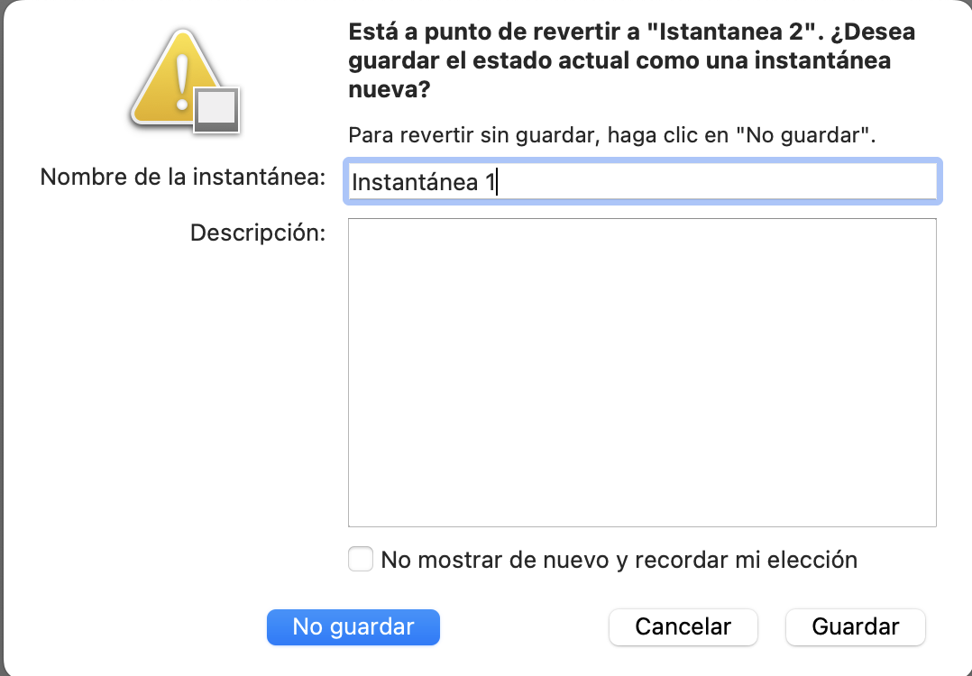The image size is (972, 676).
Task: Click the blank right end of the name field
Action: tap(857, 181)
